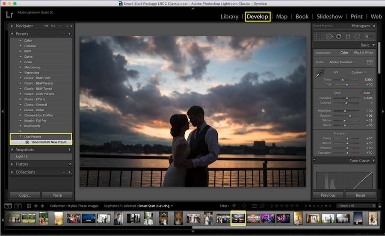Collapse the User Presets folder
Screen dimensions: 385x236
[21, 137]
